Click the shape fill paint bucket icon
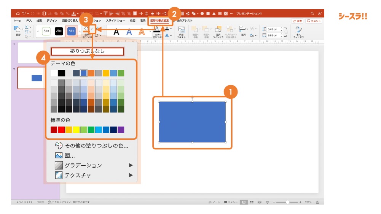381x214 pixels. click(86, 29)
